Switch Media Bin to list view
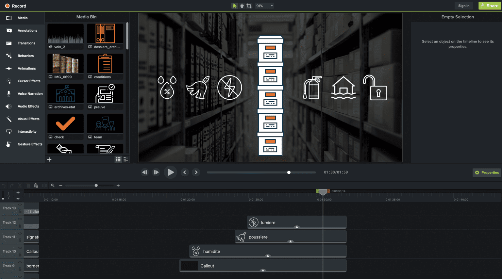The image size is (502, 279). 125,159
